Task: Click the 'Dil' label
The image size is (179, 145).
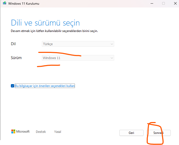Action: 13,44
